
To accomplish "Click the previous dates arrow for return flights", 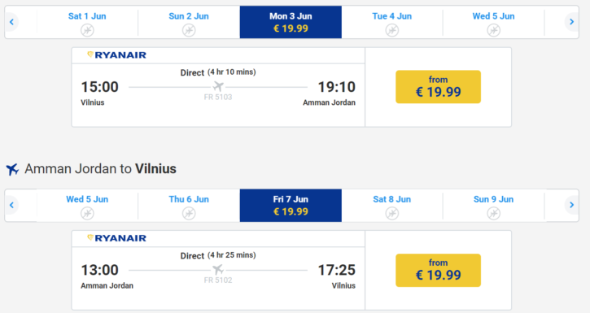I will (11, 205).
